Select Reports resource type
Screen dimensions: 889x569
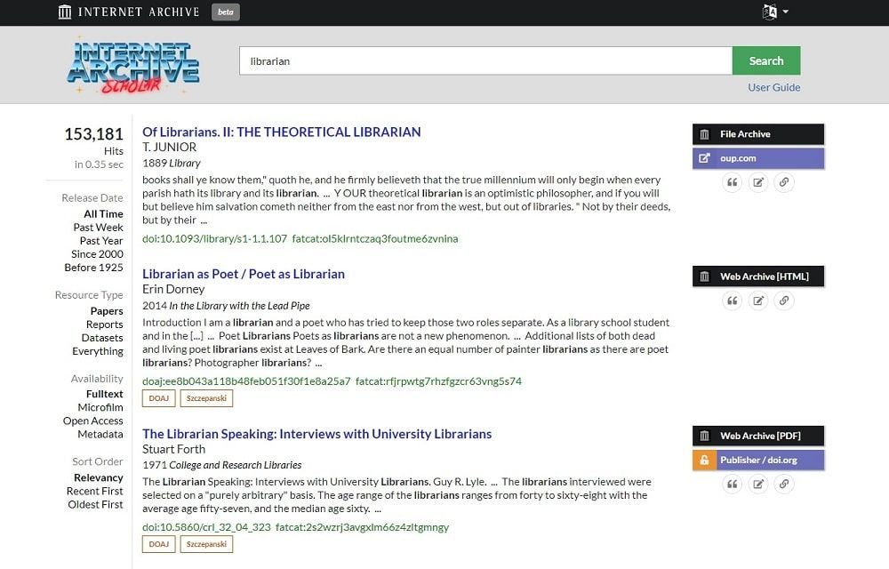pyautogui.click(x=104, y=325)
